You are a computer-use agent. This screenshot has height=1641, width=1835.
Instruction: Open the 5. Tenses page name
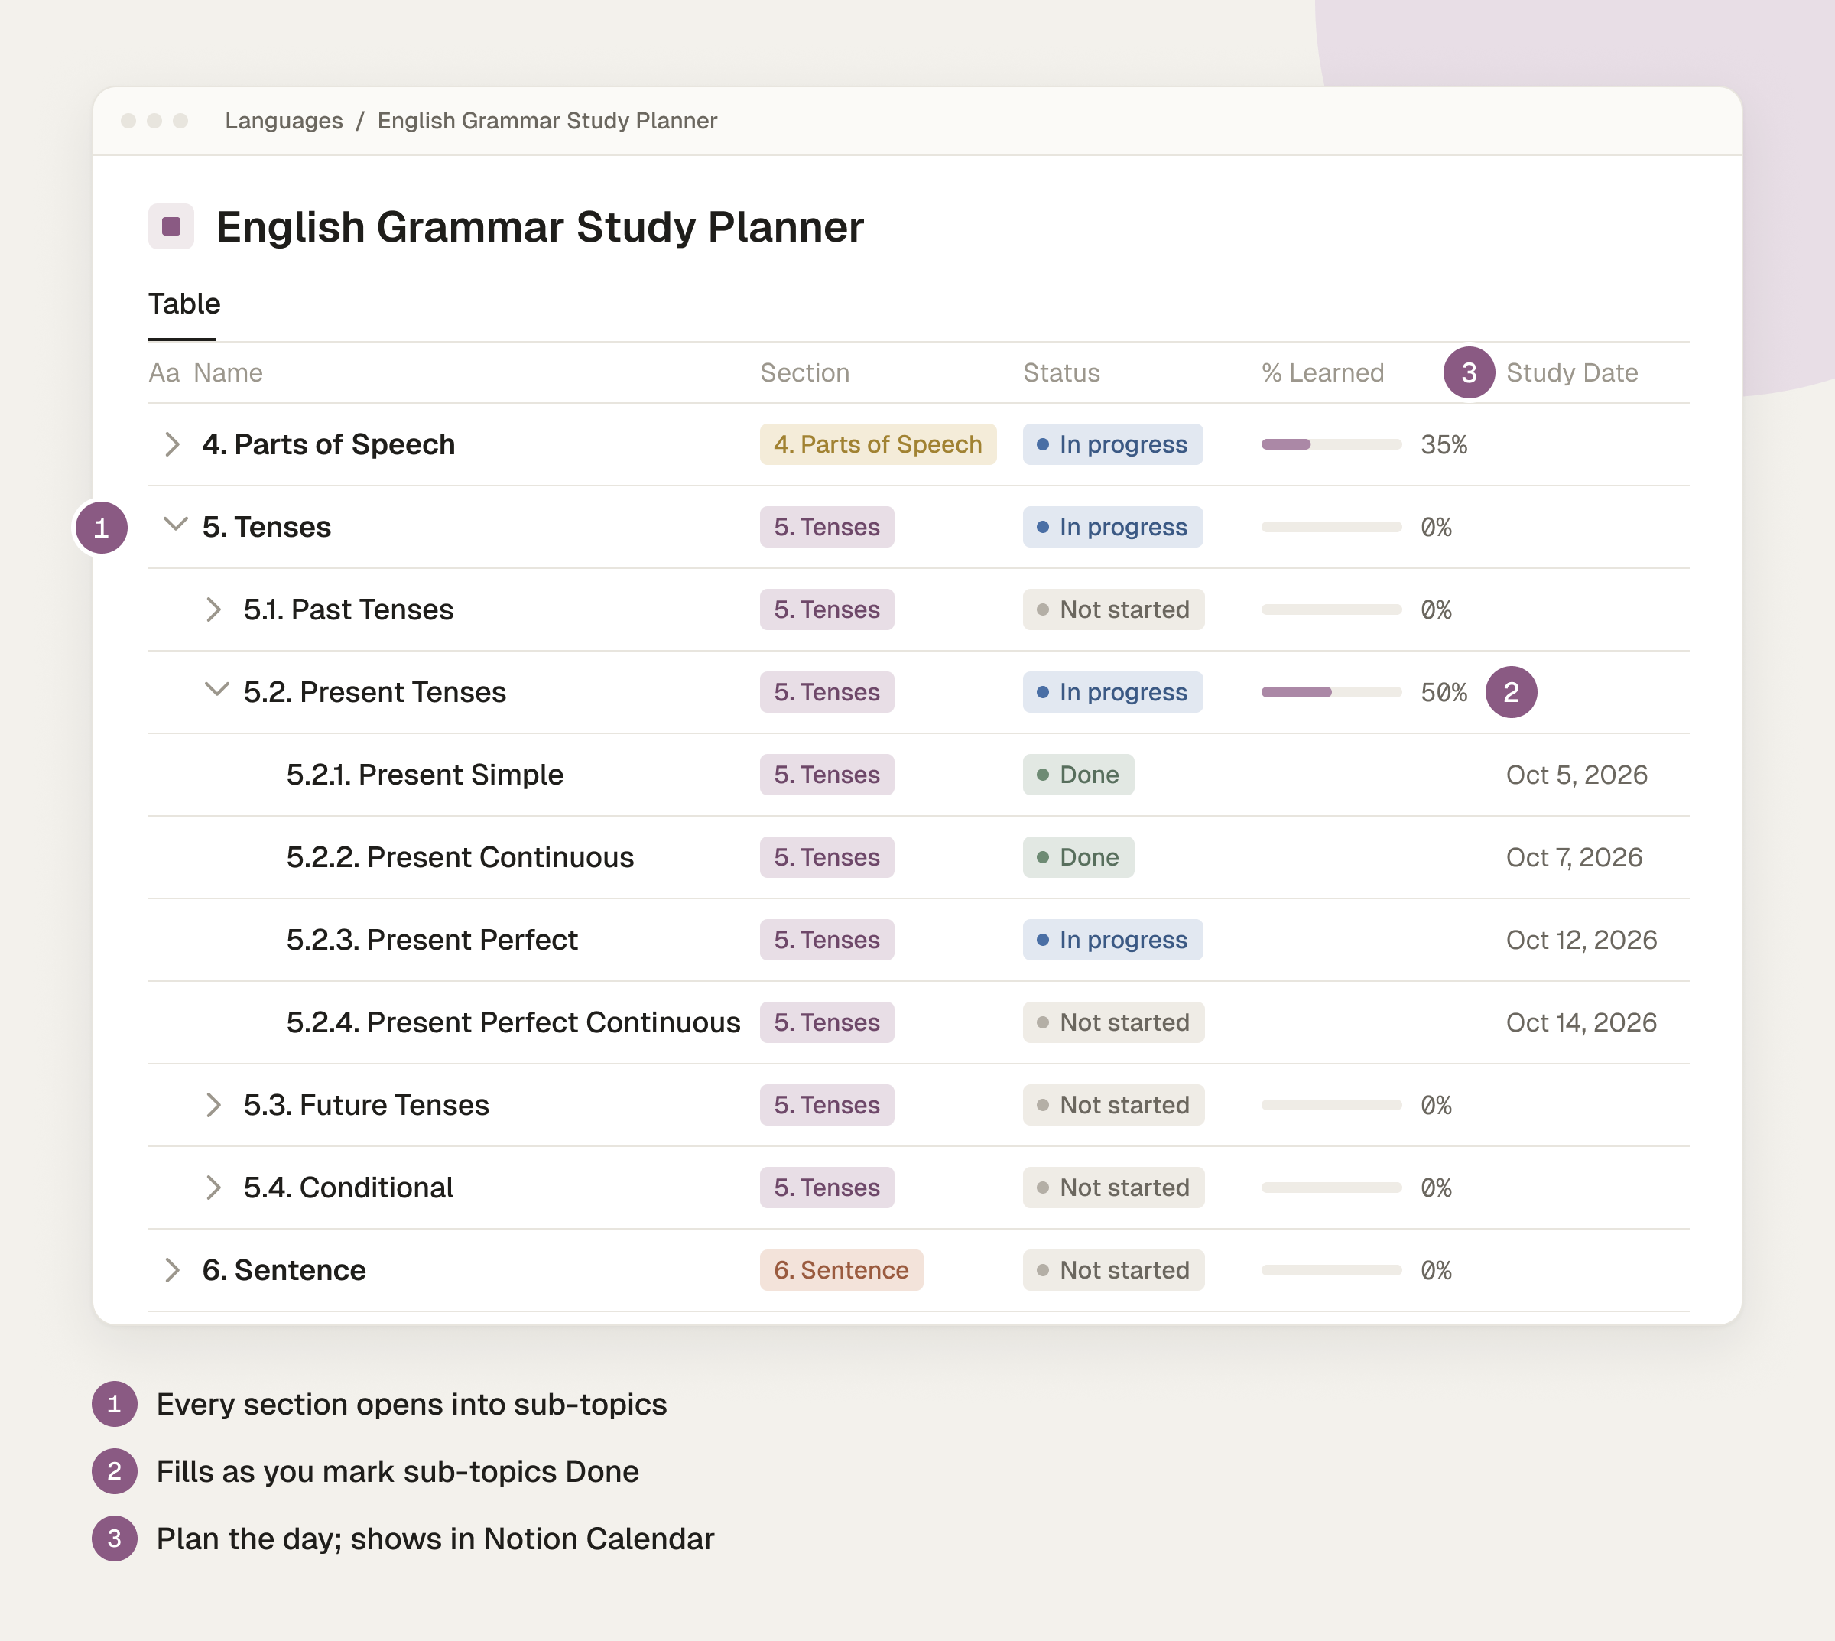tap(267, 528)
